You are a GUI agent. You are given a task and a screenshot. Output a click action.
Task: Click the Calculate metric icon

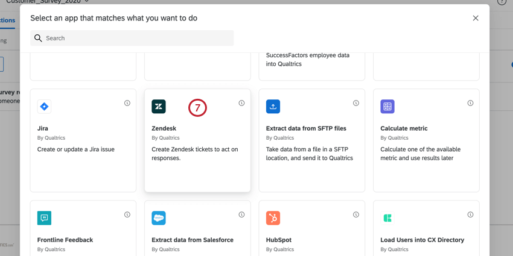coord(387,107)
